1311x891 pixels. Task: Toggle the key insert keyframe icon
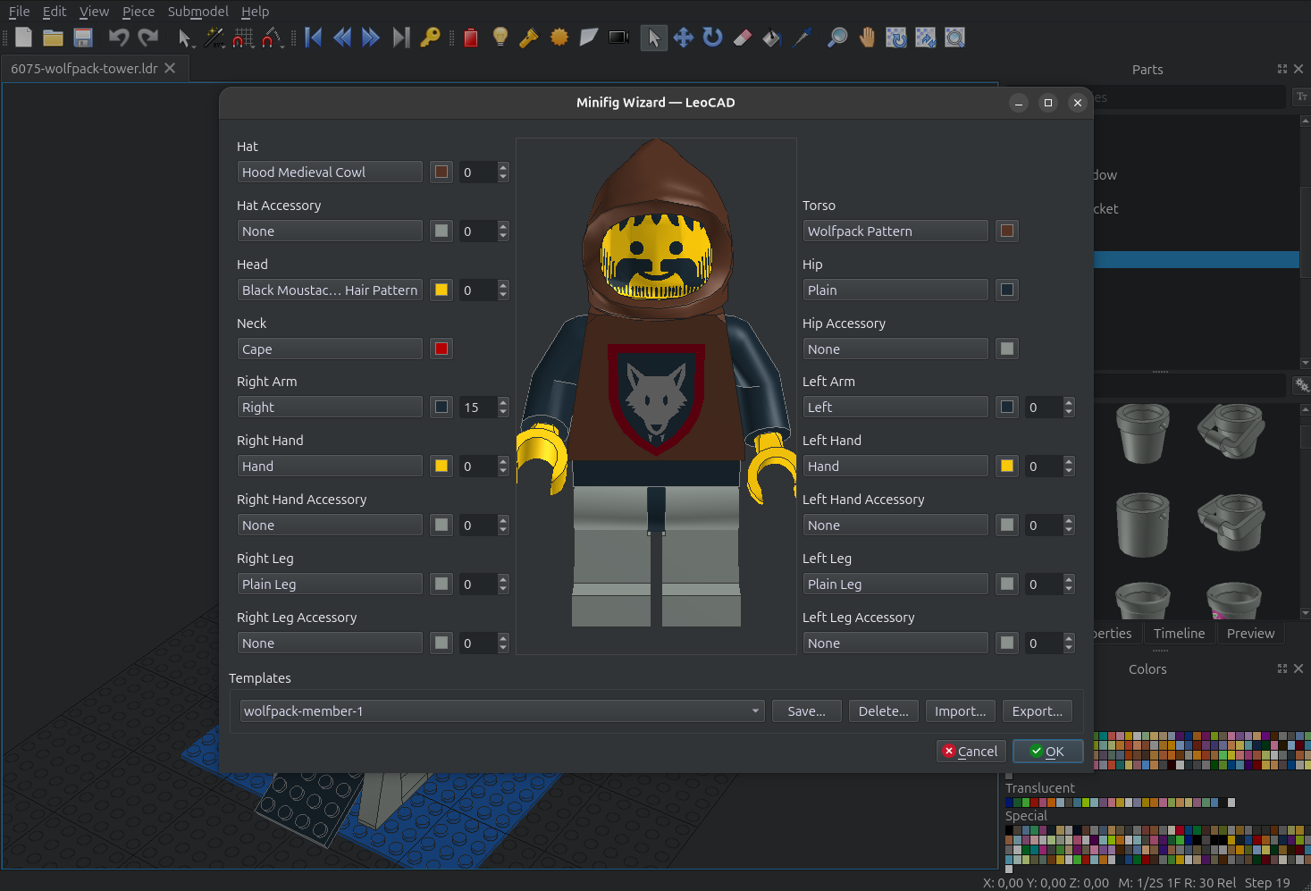click(430, 38)
